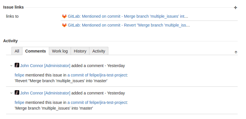
Task: Switch to the All activity tab
Action: tap(17, 51)
